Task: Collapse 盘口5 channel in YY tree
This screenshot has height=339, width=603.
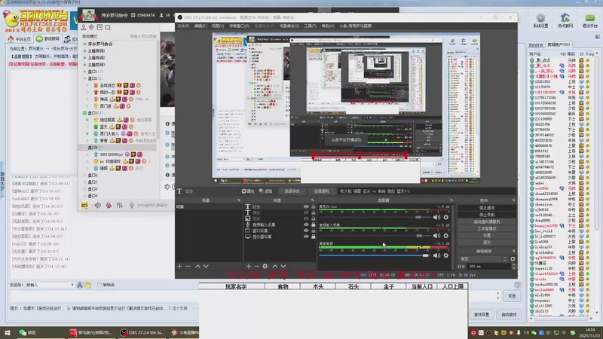Action: [85, 148]
